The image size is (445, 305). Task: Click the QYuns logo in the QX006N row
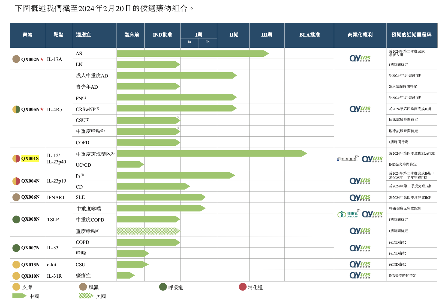[x=360, y=198]
